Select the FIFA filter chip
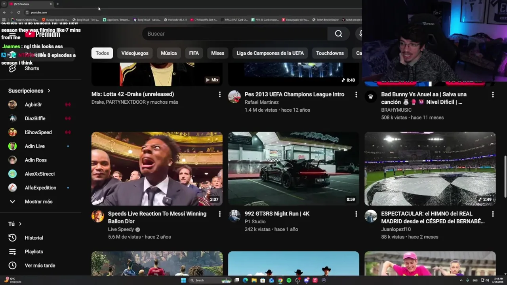 click(x=194, y=53)
